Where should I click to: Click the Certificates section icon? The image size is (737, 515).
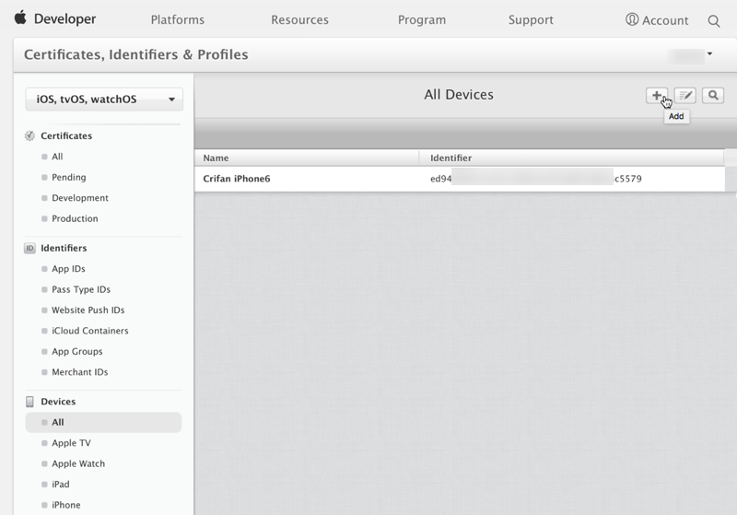pyautogui.click(x=29, y=135)
